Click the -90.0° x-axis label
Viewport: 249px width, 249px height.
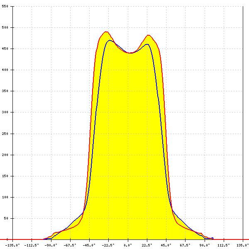click(x=51, y=245)
